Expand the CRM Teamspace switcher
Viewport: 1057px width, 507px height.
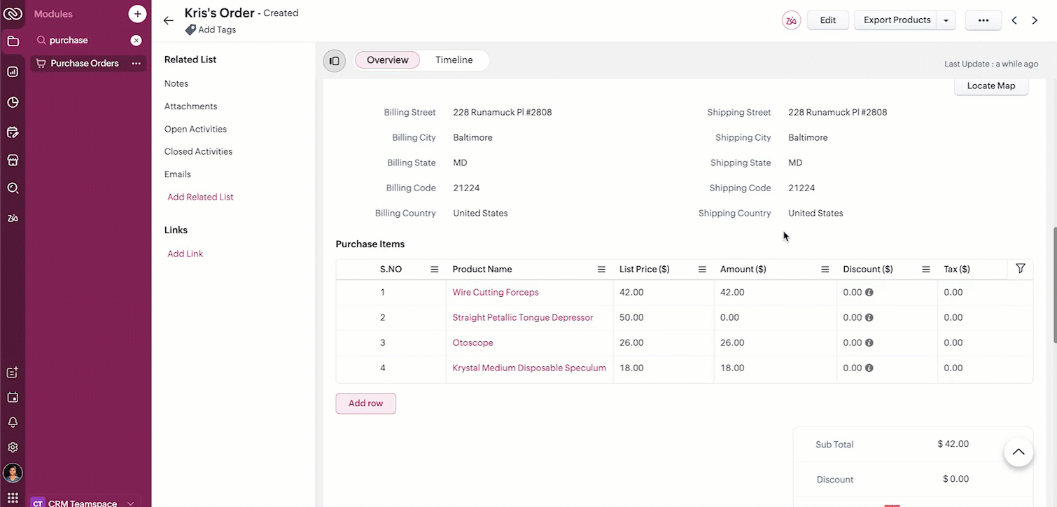pyautogui.click(x=131, y=503)
